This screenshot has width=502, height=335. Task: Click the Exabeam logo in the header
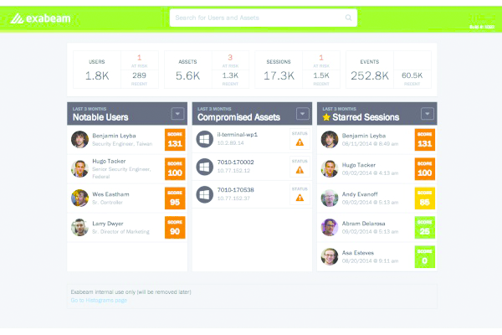(40, 17)
